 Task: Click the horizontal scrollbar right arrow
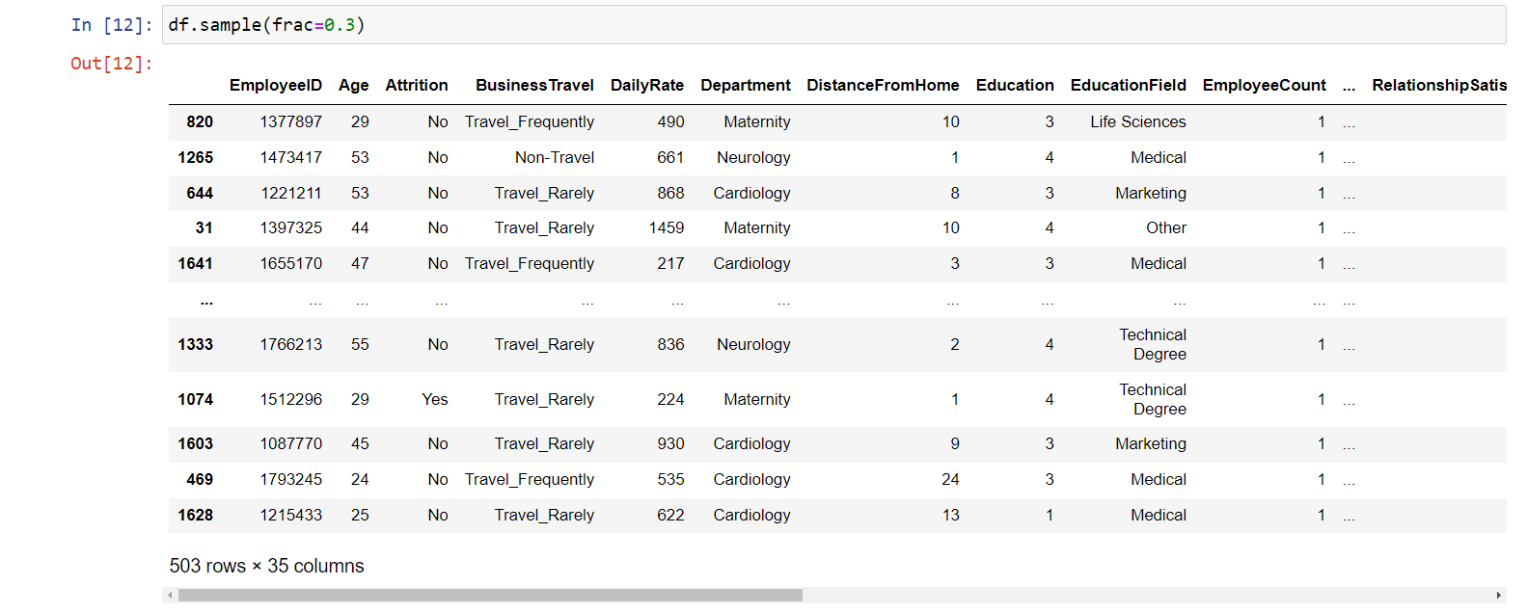pyautogui.click(x=1498, y=596)
